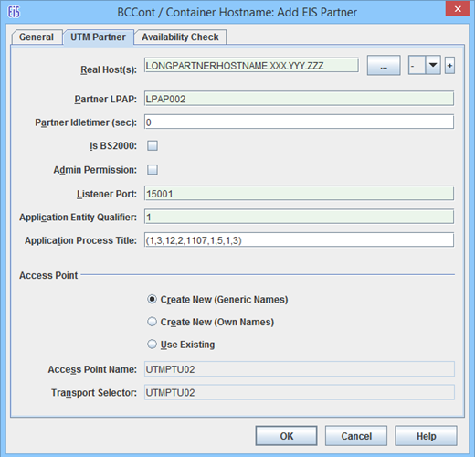Screen dimensions: 475x457
Task: Expand the real hosts dropdown arrow
Action: (x=433, y=65)
